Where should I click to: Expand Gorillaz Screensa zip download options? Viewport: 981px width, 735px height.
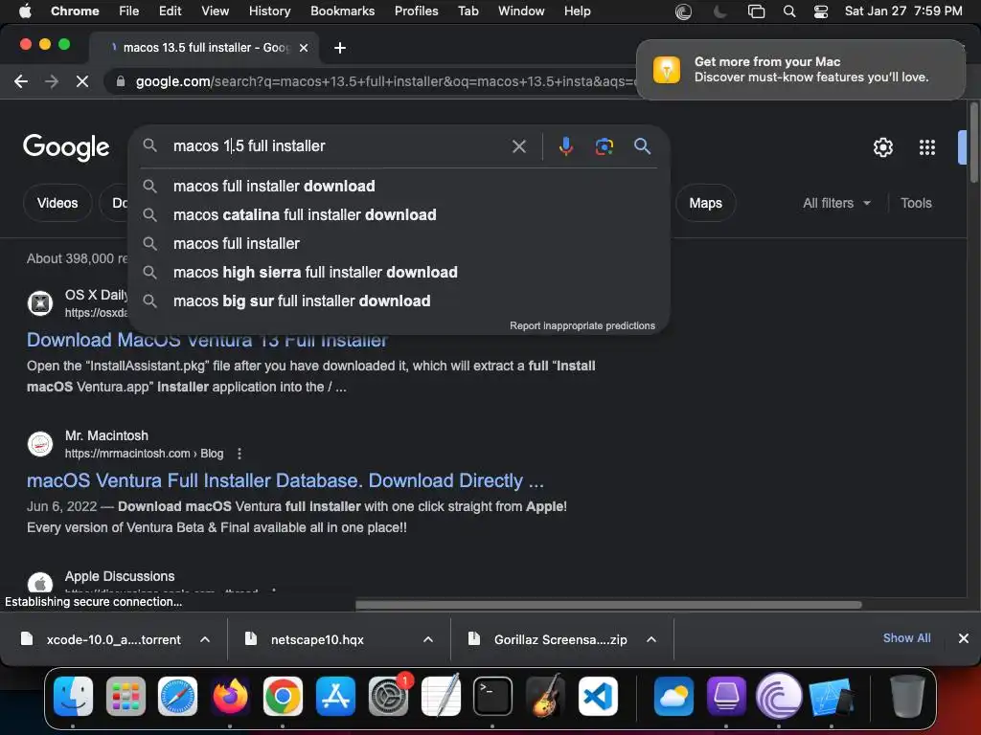coord(651,639)
